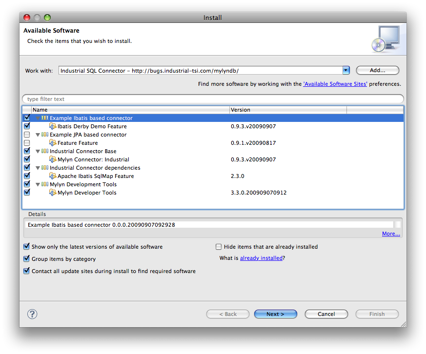Click version 2.3.0 cell
The width and height of the screenshot is (426, 354).
click(x=238, y=176)
